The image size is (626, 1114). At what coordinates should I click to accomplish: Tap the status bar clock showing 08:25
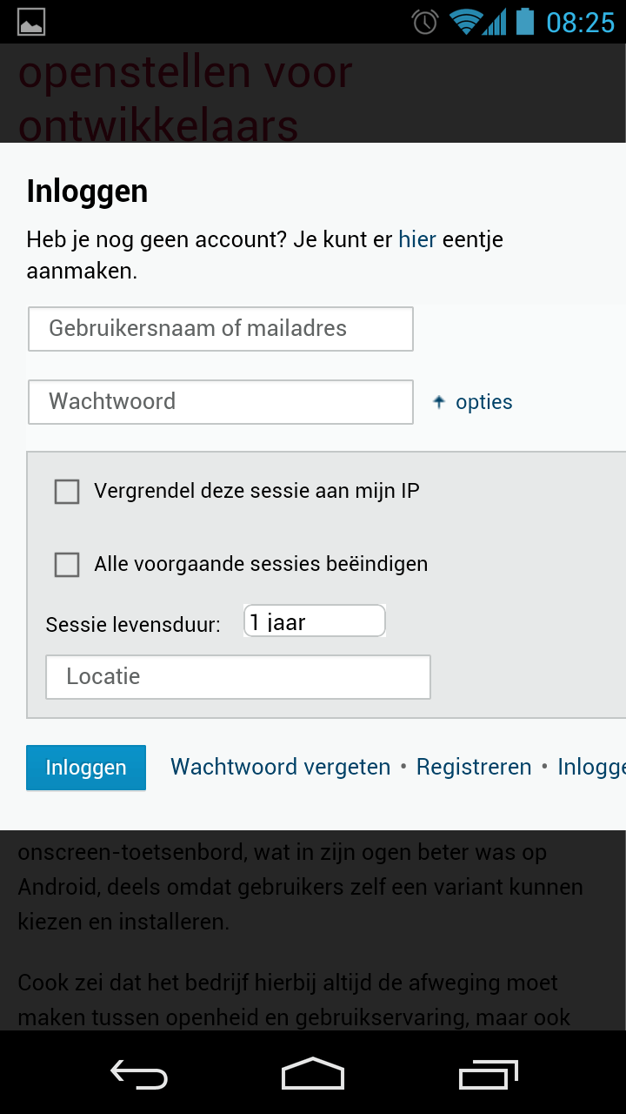580,22
